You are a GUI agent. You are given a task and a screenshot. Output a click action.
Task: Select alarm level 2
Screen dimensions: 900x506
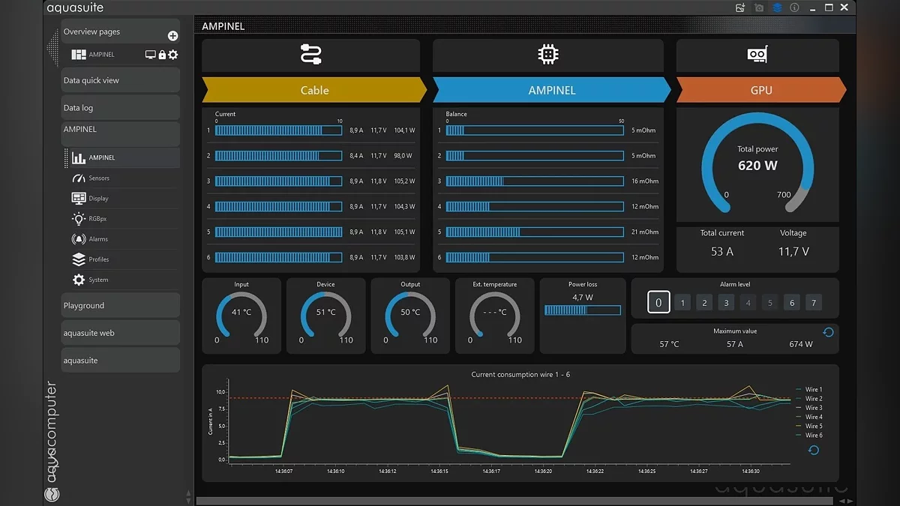[x=703, y=303]
